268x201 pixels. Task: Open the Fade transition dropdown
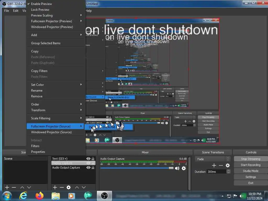click(213, 159)
